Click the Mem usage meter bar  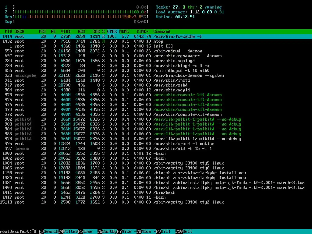pos(76,17)
